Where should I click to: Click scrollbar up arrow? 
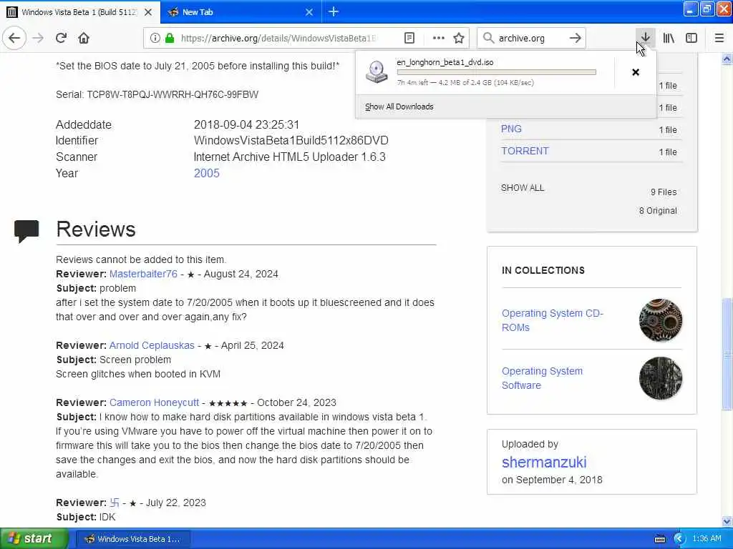(x=727, y=59)
